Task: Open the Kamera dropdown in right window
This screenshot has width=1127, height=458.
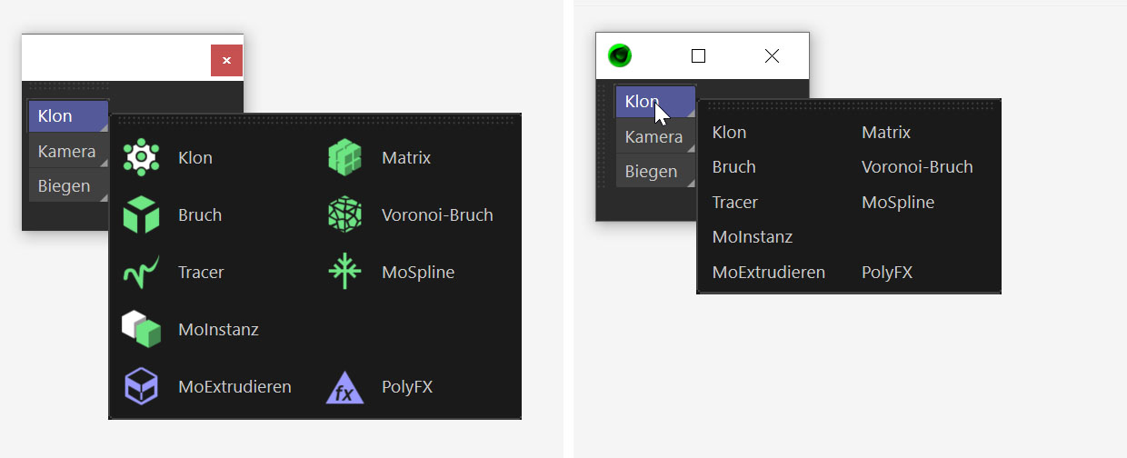Action: 655,137
